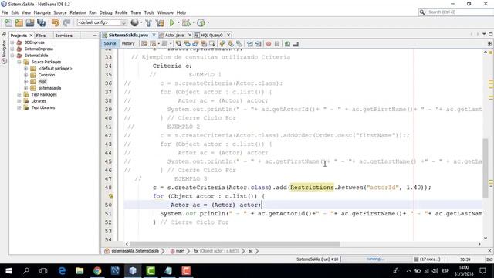Expand the Test Packages node
494x278 pixels.
point(19,94)
